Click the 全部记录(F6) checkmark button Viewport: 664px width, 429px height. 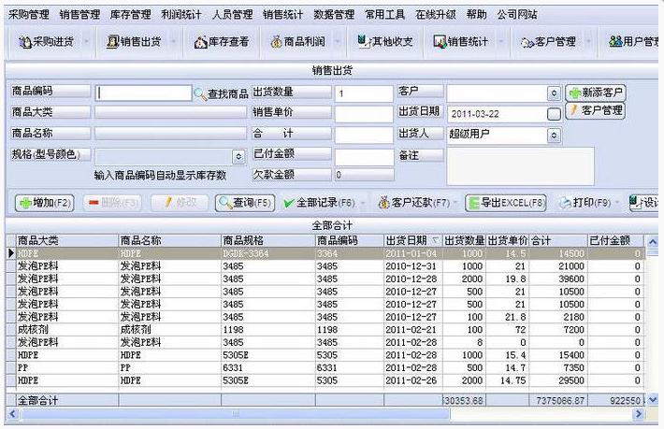click(x=319, y=203)
